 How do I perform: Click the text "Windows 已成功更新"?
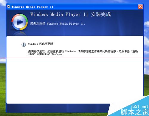tap(41, 44)
